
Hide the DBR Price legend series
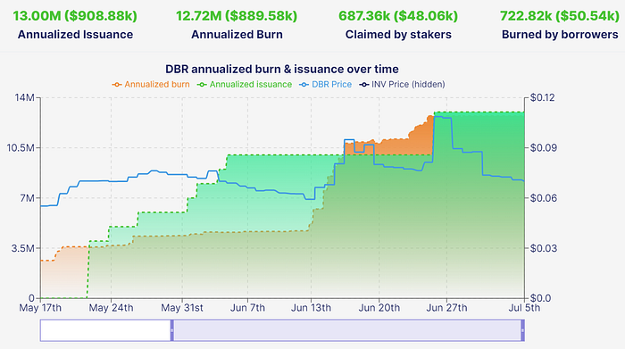click(325, 85)
